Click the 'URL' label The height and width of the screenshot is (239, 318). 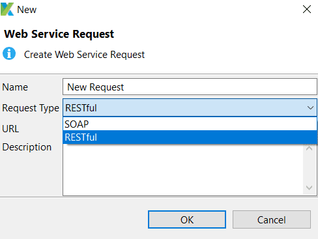10,129
